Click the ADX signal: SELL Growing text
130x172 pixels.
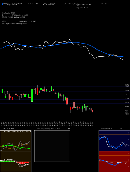click(x=14, y=23)
